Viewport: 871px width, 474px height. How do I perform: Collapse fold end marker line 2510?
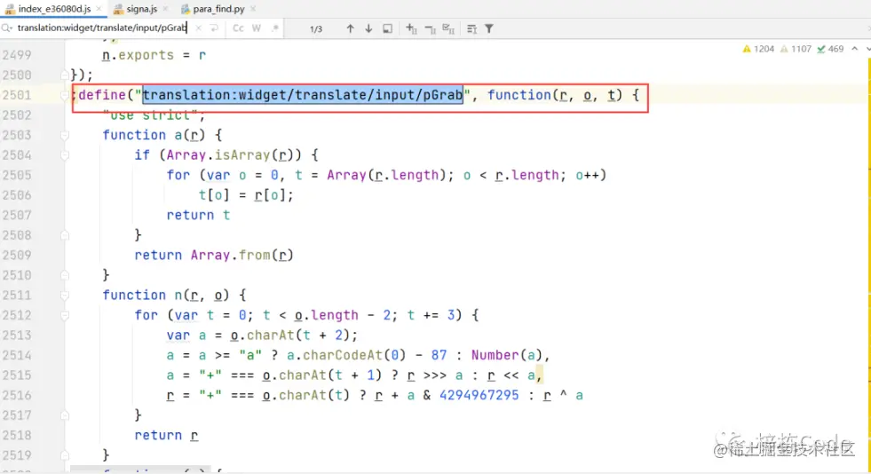pyautogui.click(x=65, y=275)
